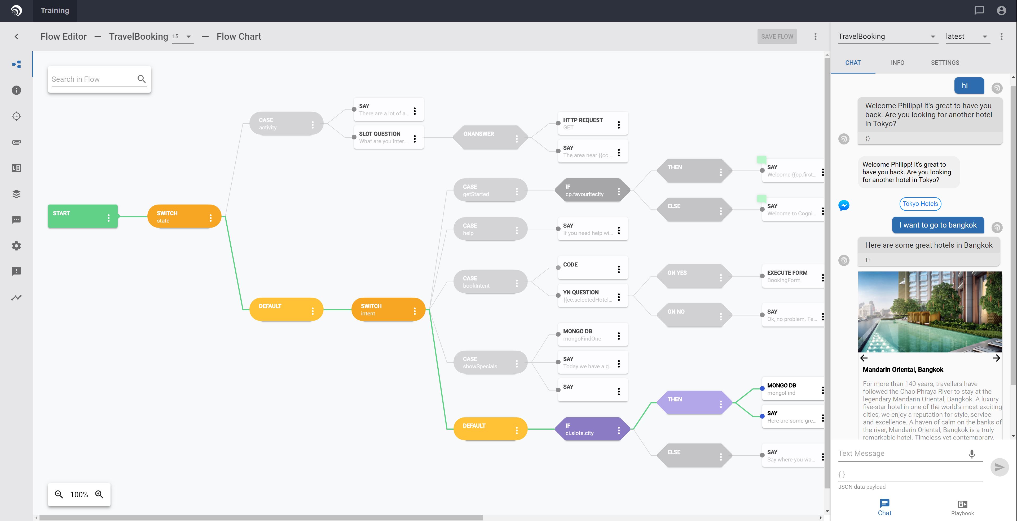1017x521 pixels.
Task: Go back with the left chevron arrow
Action: [x=16, y=37]
